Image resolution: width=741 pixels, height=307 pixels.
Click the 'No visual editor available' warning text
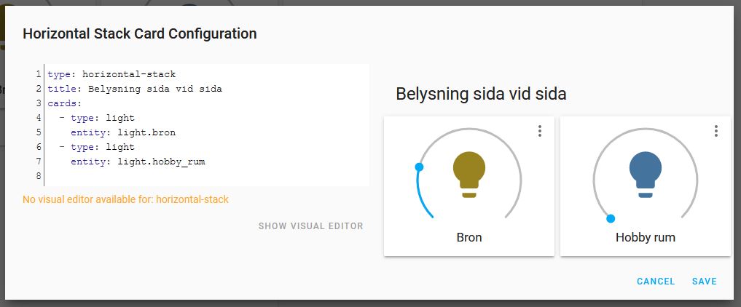(x=126, y=199)
